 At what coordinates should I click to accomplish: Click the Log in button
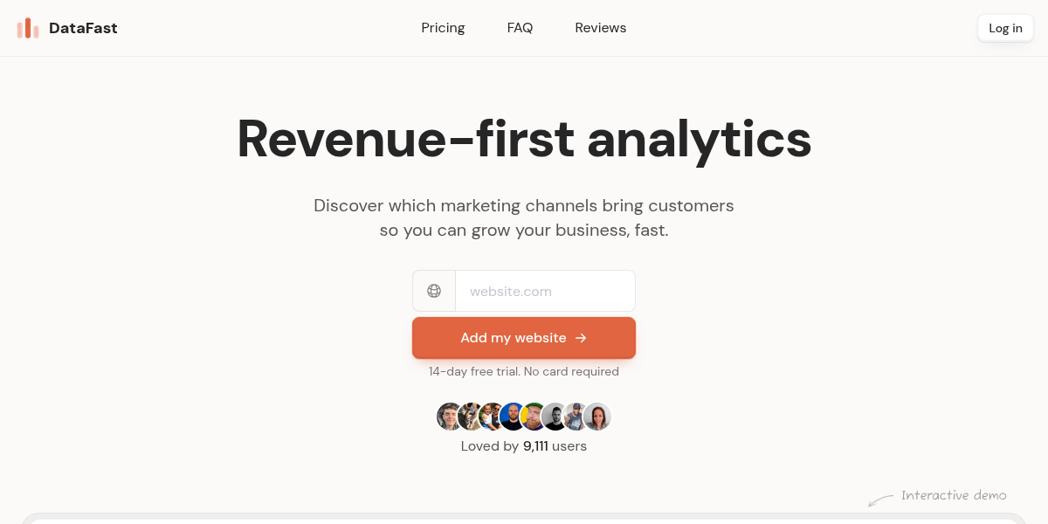click(1005, 28)
